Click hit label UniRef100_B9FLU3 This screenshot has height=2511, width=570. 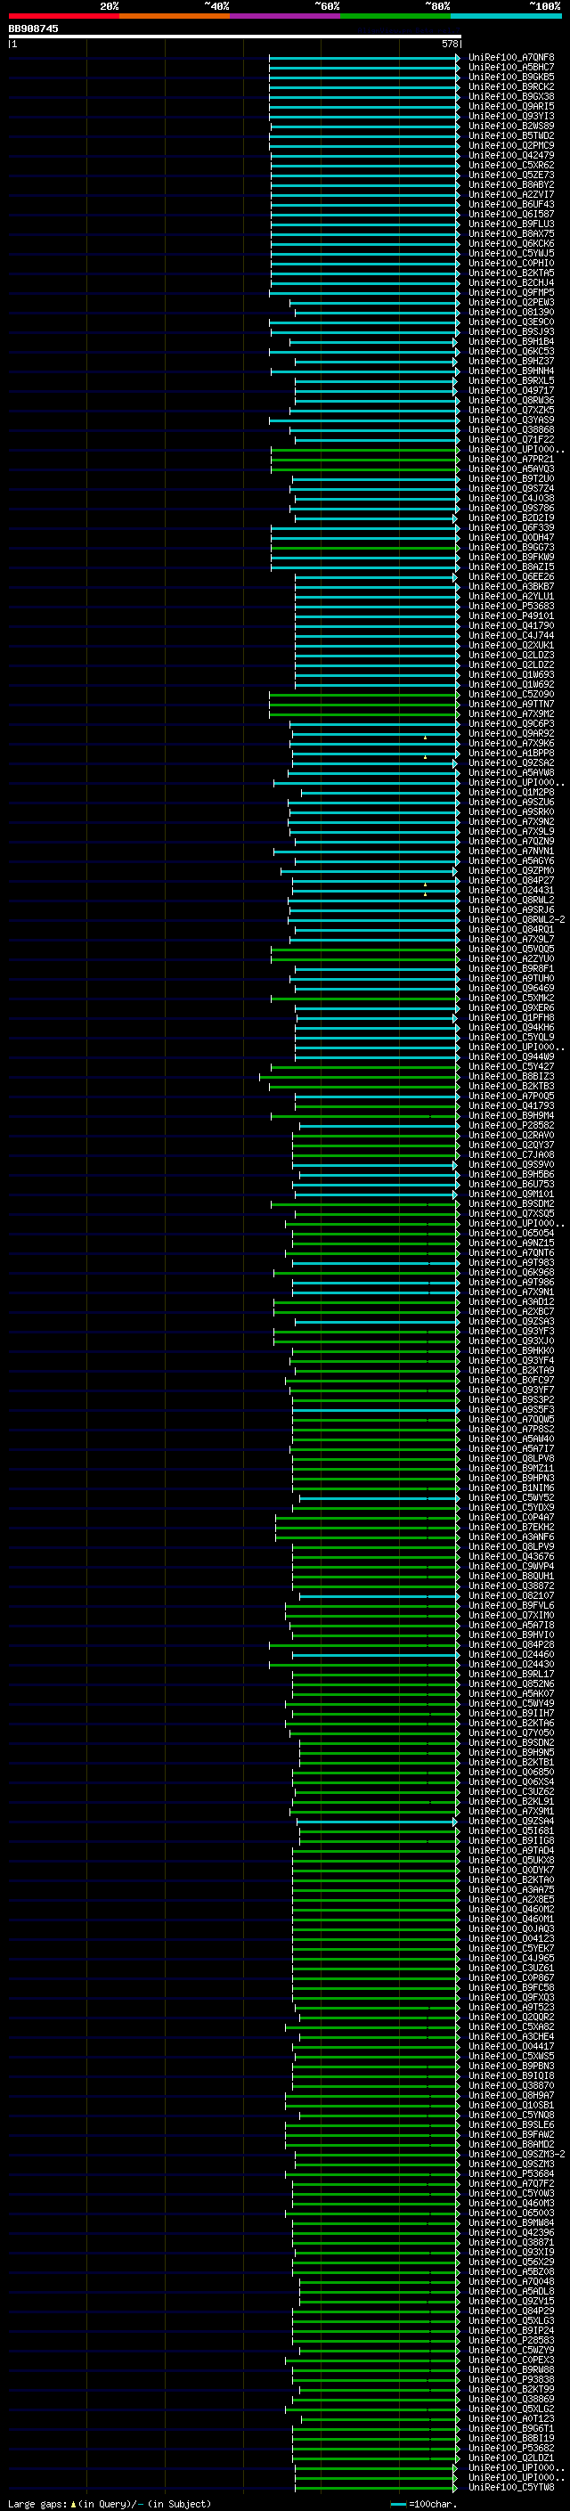[x=511, y=224]
